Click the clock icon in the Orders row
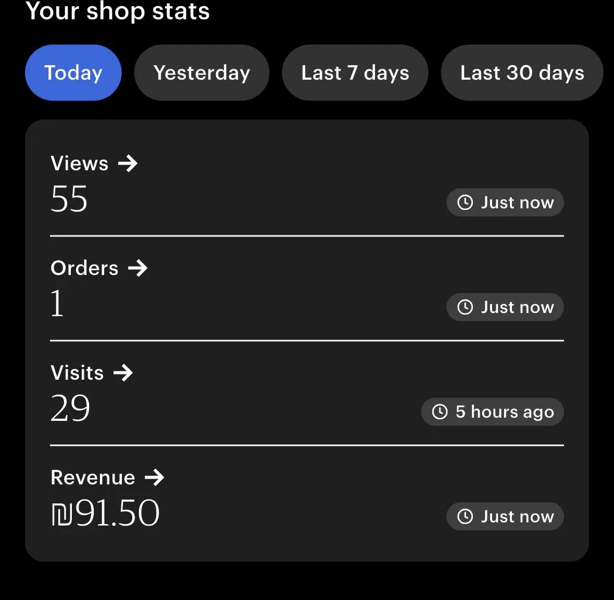614x600 pixels. pos(465,307)
